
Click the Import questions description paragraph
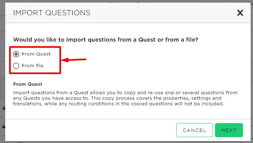tap(125, 98)
